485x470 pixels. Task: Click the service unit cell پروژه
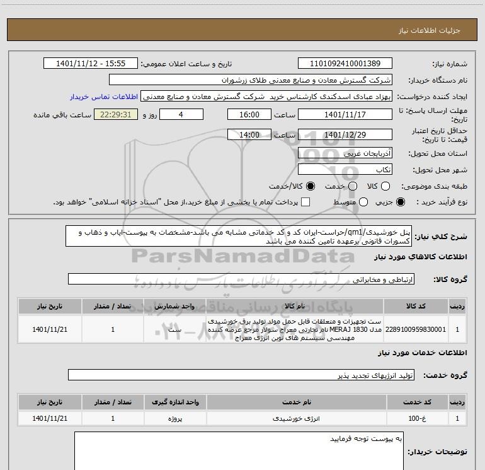tap(175, 418)
